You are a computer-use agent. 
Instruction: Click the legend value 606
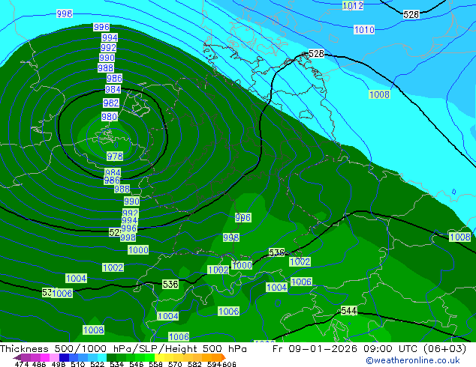tap(229, 364)
